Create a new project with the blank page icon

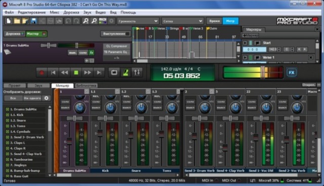[9, 21]
